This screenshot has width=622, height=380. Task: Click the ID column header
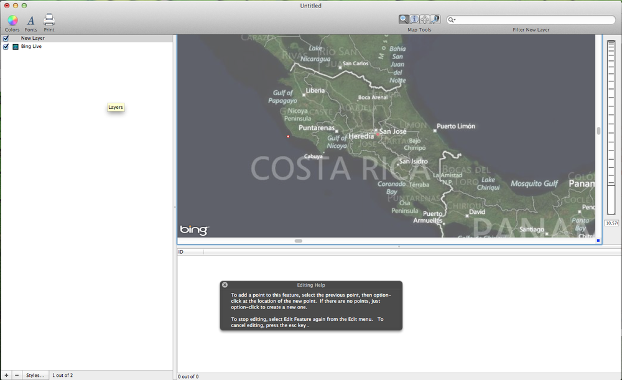190,252
